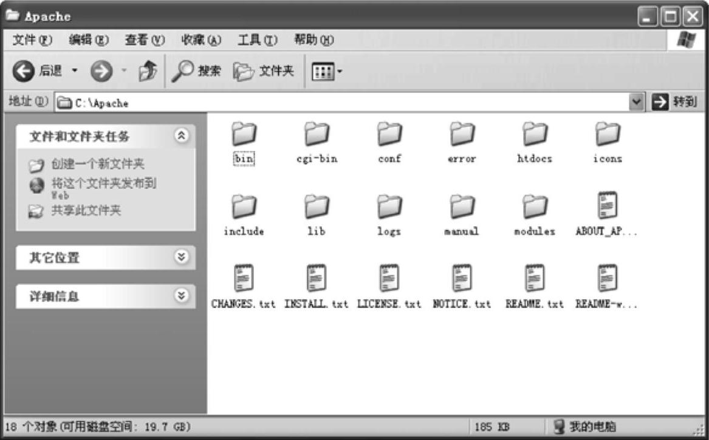The image size is (709, 440).
Task: Click the LICENSE.txt file name label
Action: [x=389, y=304]
